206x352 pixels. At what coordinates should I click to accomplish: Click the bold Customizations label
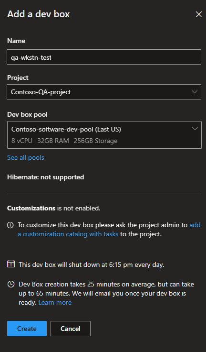(31, 209)
